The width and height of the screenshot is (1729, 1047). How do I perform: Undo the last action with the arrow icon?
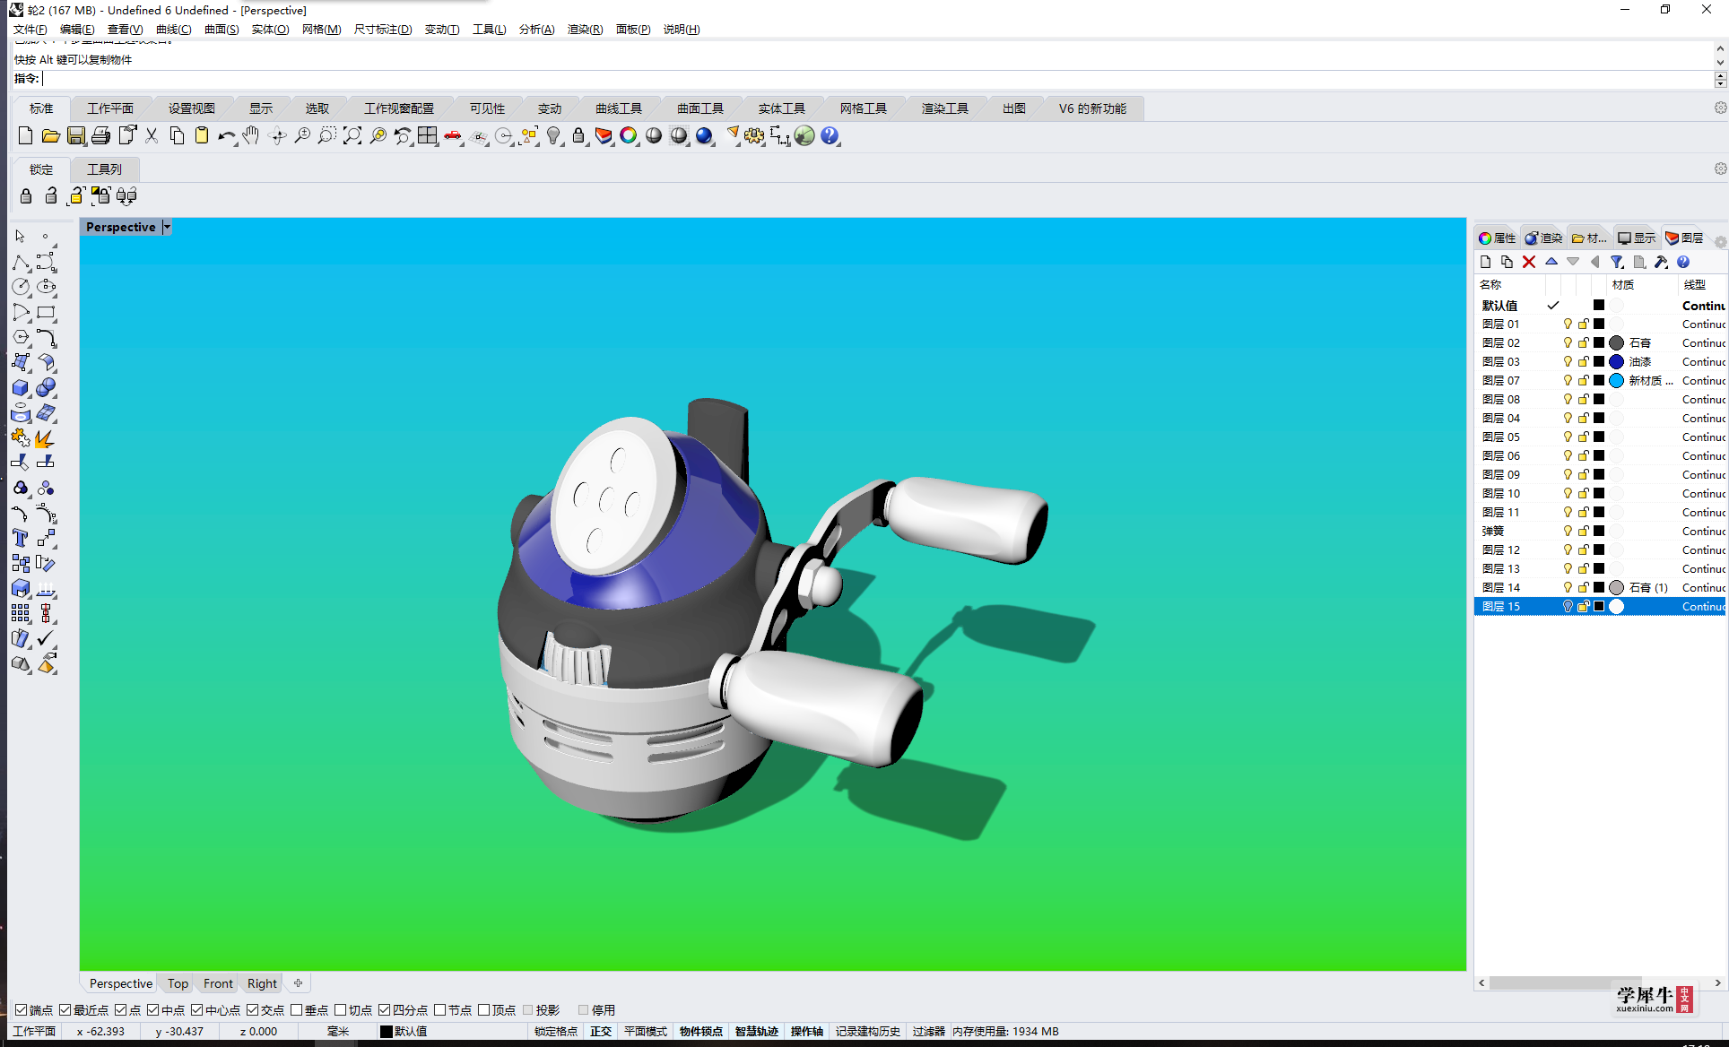226,135
